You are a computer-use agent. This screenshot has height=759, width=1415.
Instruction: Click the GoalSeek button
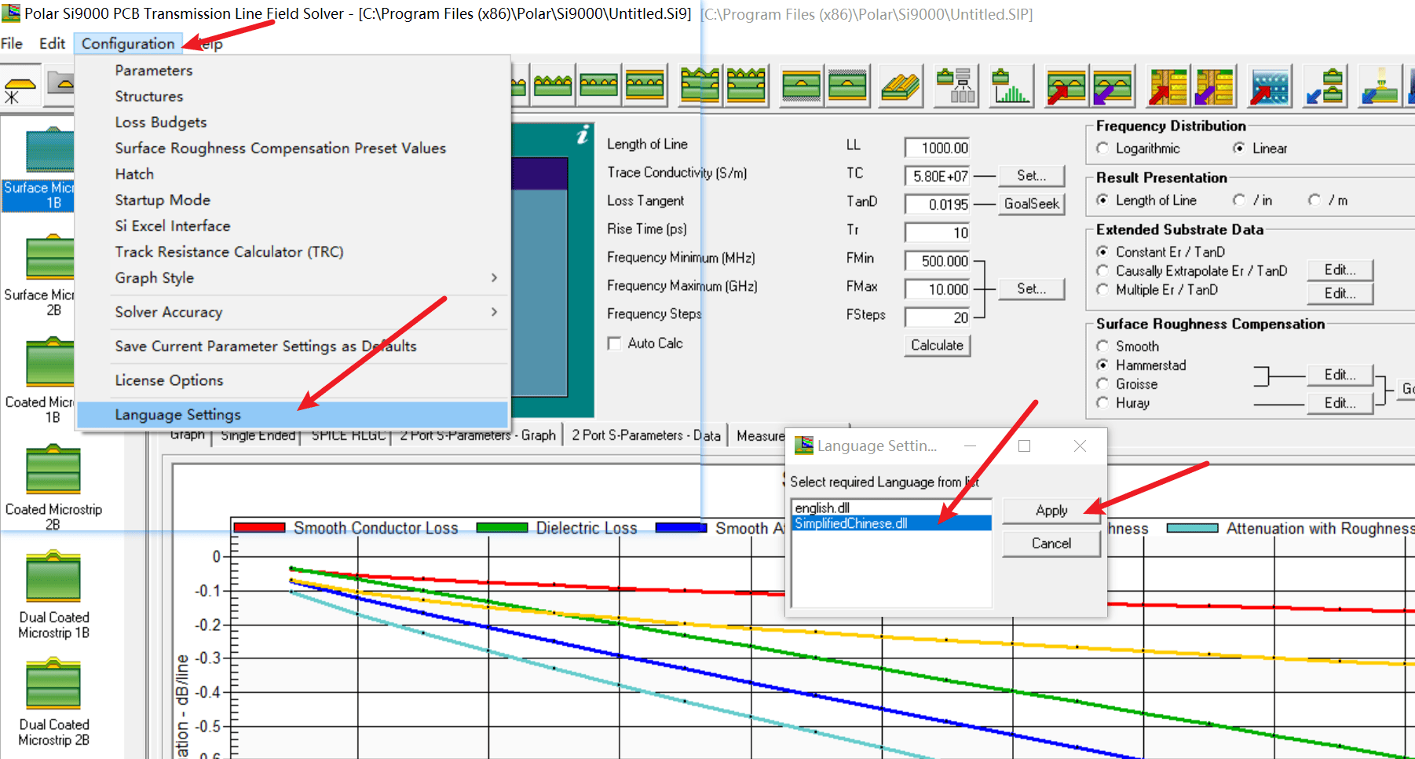click(x=1031, y=204)
